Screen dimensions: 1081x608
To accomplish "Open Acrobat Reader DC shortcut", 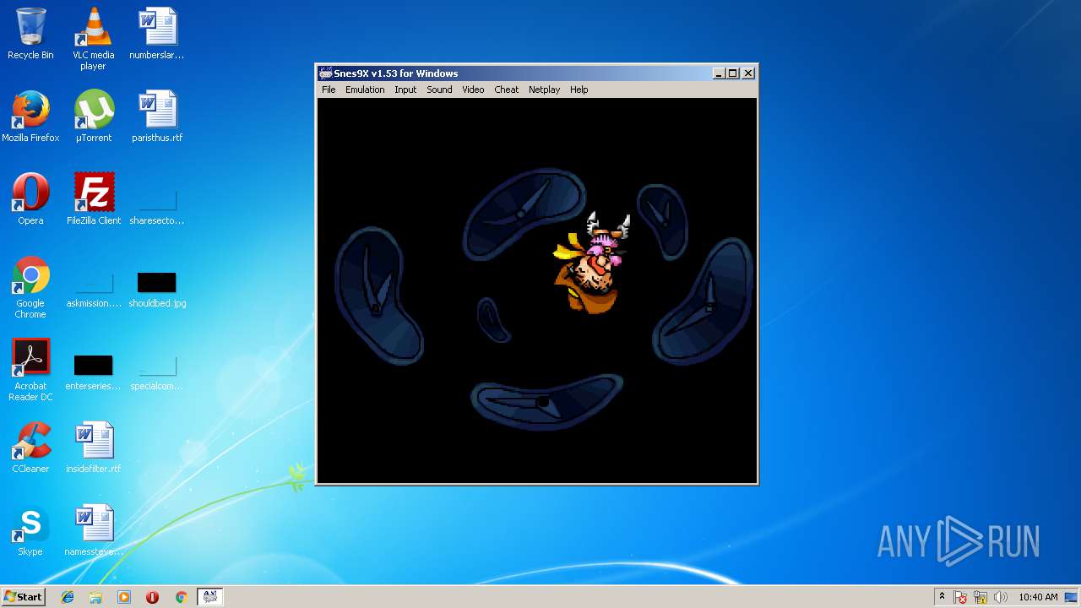I will point(30,370).
